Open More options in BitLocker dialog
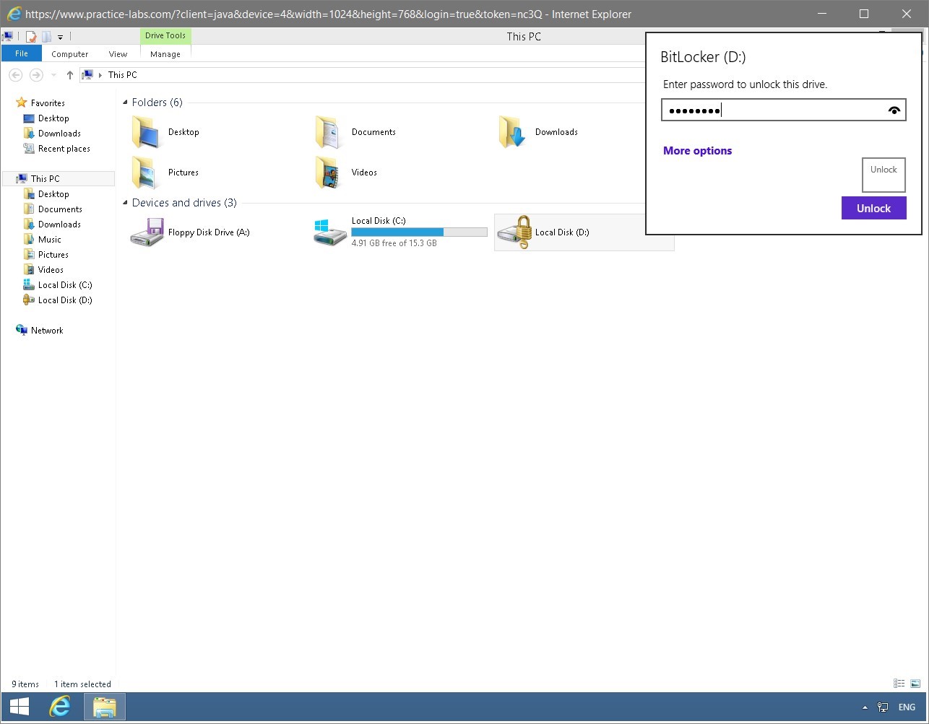The height and width of the screenshot is (724, 929). pos(697,150)
